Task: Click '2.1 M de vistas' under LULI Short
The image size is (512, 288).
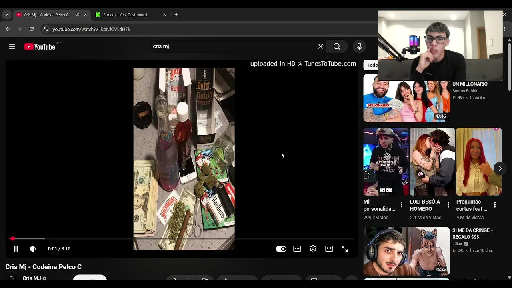Action: (426, 218)
